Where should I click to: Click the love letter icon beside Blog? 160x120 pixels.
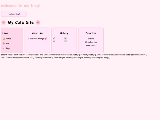pyautogui.click(x=4, y=48)
